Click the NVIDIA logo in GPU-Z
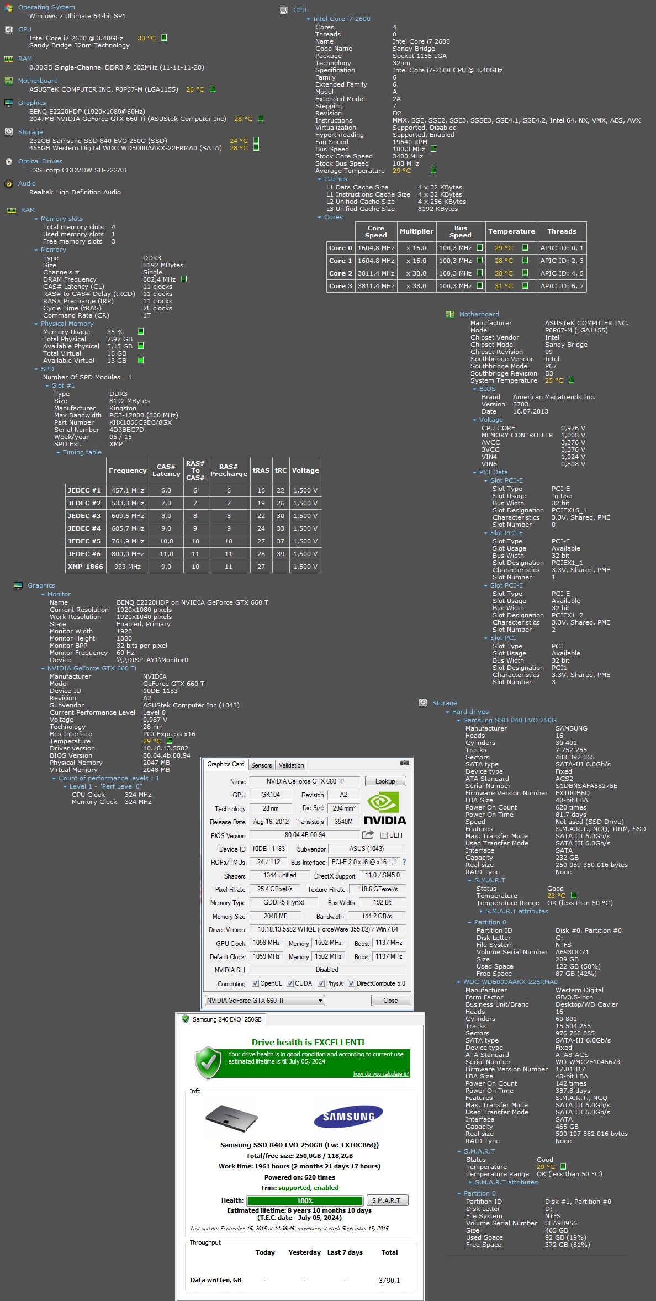 pos(385,808)
